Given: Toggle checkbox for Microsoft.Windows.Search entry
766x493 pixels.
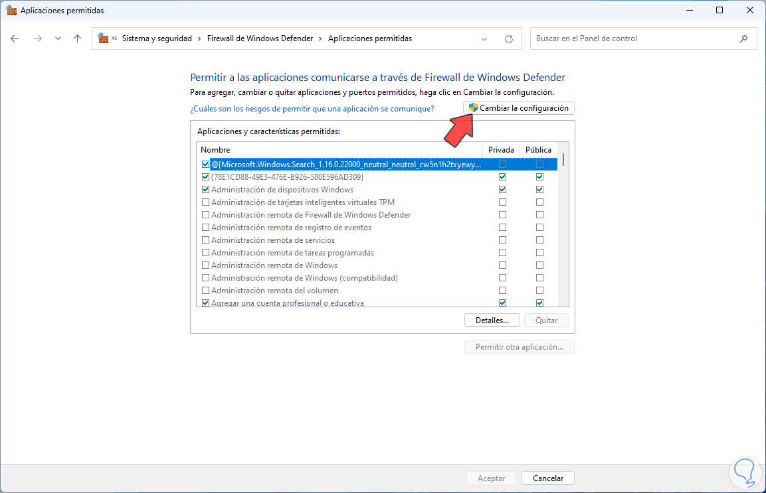Looking at the screenshot, I should (205, 165).
